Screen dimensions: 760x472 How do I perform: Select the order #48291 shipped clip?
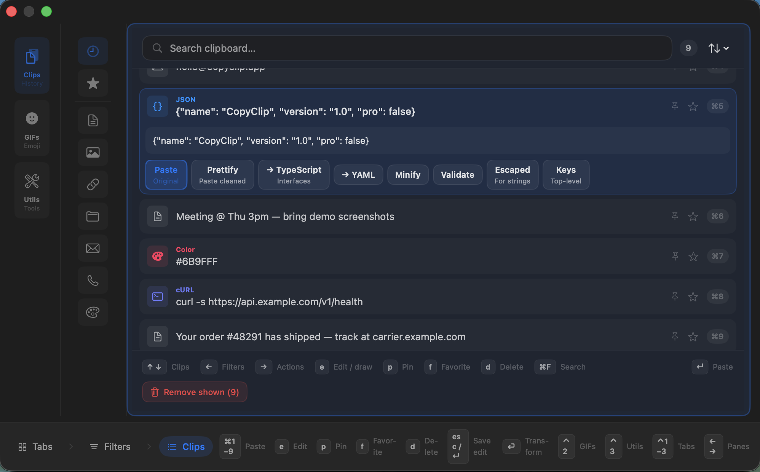[x=437, y=335]
